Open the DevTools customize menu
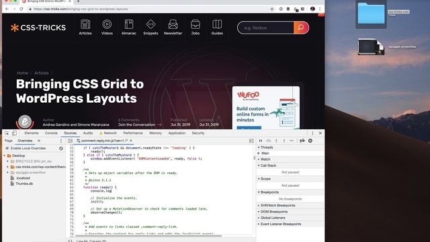 click(x=312, y=133)
